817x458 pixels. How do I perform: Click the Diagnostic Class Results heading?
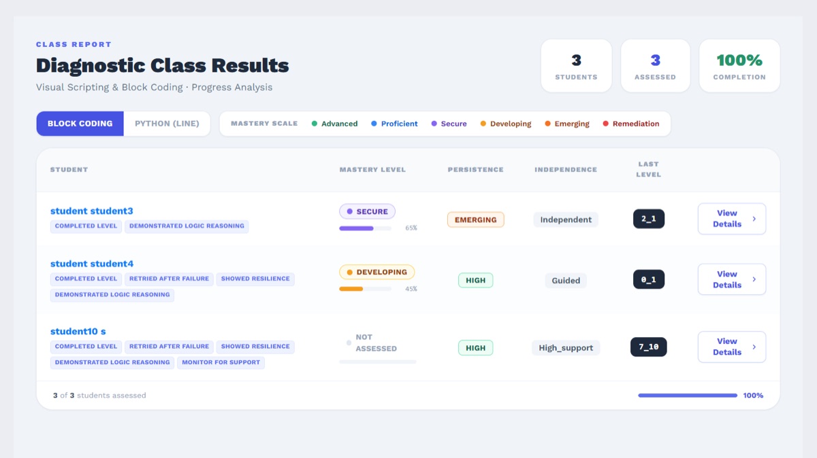163,66
